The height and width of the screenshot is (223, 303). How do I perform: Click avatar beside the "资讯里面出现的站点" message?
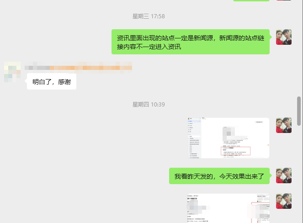284,37
